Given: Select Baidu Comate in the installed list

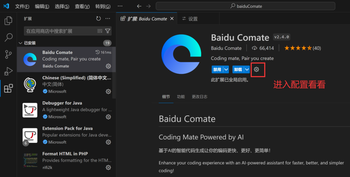Looking at the screenshot, I should (66, 59).
